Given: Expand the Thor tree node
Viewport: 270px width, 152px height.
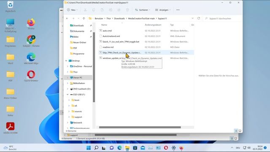Looking at the screenshot, I should coord(67,72).
